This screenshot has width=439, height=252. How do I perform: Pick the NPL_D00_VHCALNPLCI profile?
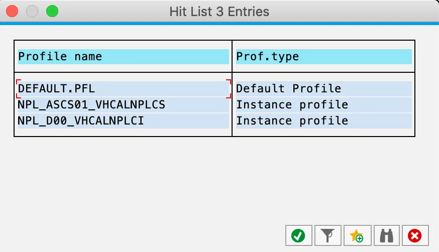pos(123,120)
